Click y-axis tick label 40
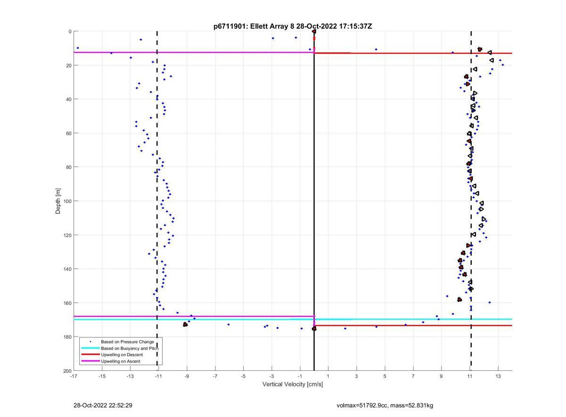Viewport: 566px width, 417px height. [x=69, y=99]
